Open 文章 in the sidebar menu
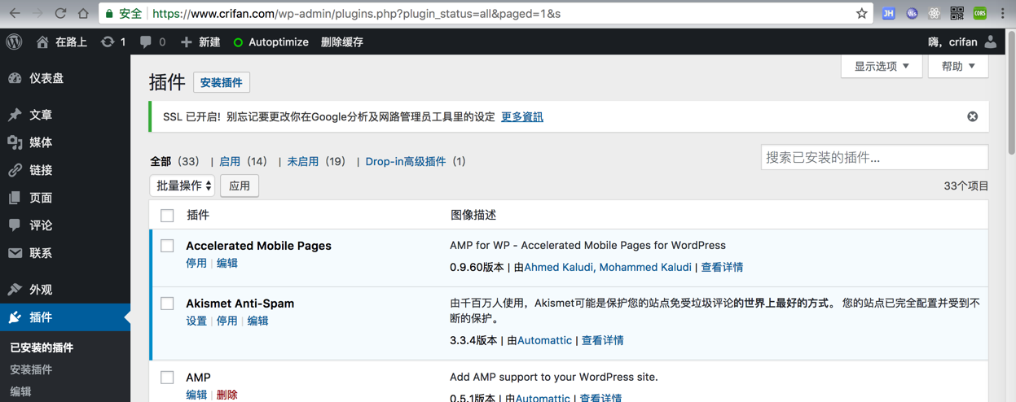Viewport: 1016px width, 402px height. point(41,115)
